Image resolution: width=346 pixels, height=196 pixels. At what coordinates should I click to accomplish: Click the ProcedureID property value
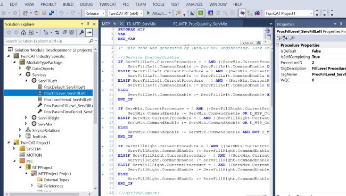point(313,63)
